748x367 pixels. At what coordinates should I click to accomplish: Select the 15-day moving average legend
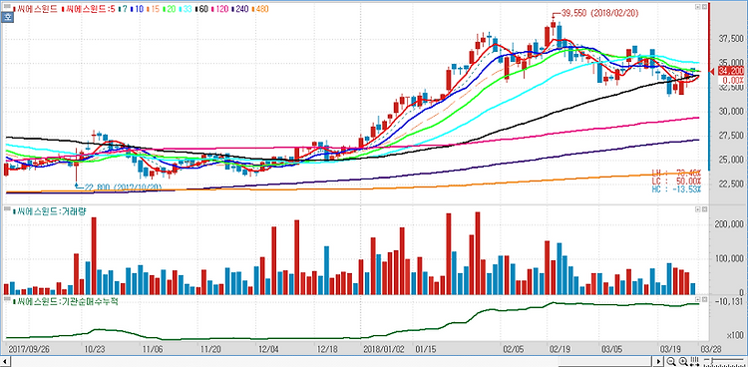(x=154, y=9)
